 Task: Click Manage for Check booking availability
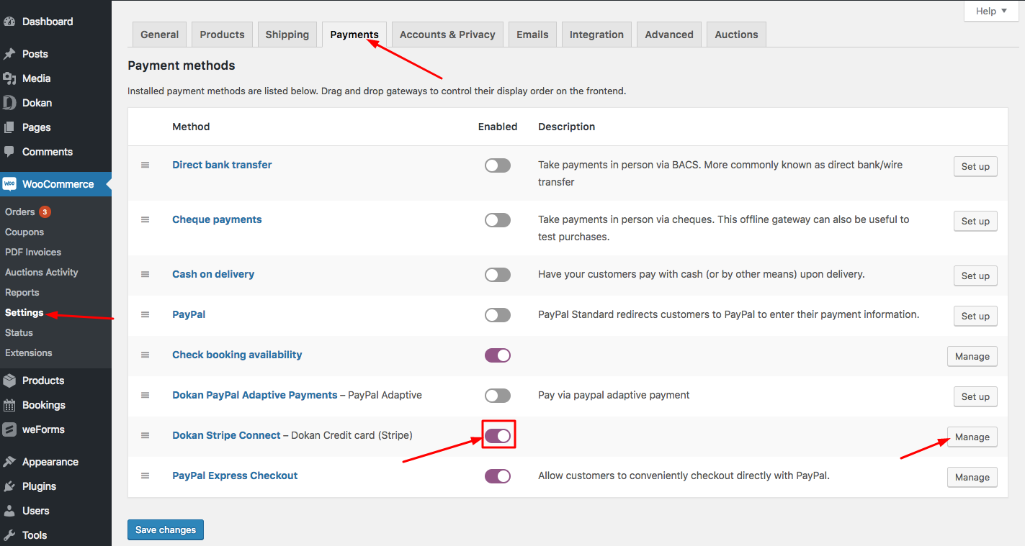(972, 356)
